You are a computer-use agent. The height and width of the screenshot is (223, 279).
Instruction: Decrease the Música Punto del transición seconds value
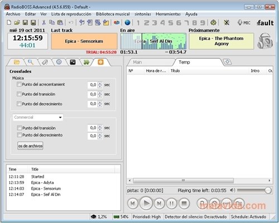click(x=100, y=96)
